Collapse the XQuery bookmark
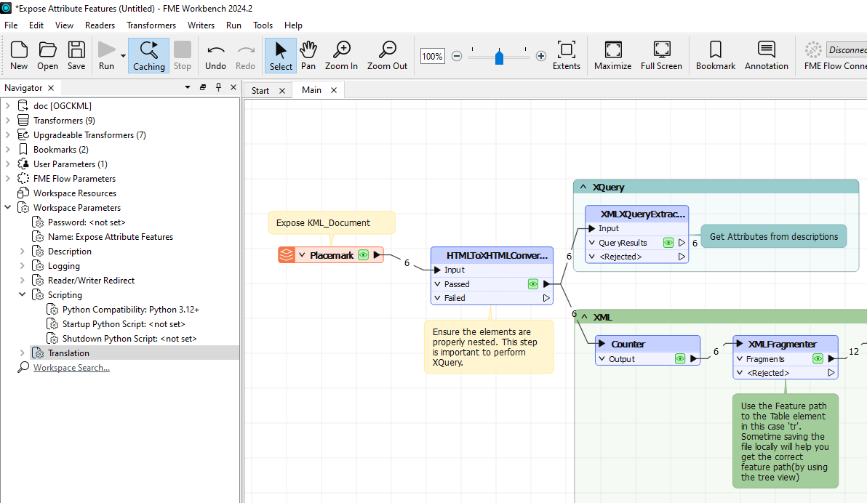The width and height of the screenshot is (867, 503). click(x=583, y=187)
